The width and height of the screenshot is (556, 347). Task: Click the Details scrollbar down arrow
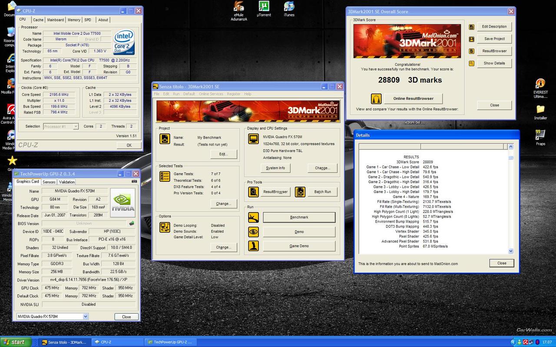coord(510,251)
